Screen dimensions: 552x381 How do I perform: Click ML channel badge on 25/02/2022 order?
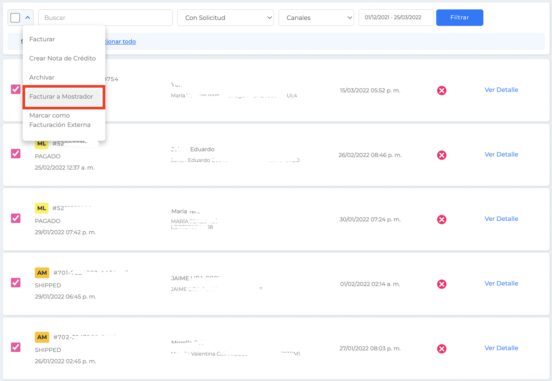point(42,144)
